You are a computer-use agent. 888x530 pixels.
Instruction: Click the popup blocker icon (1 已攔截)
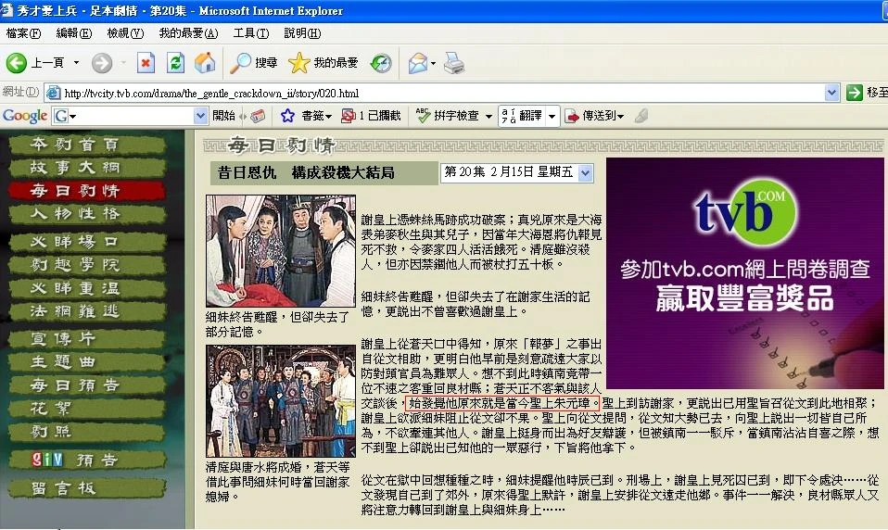tap(349, 116)
